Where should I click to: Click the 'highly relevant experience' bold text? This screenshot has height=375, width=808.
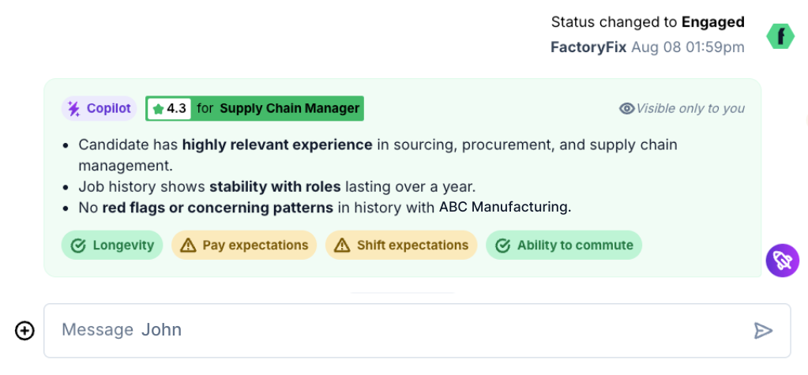[277, 145]
